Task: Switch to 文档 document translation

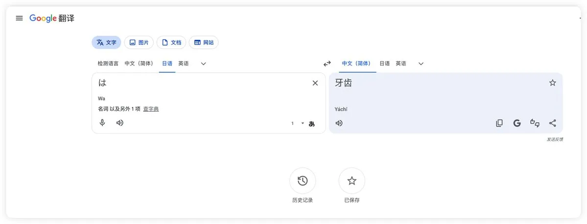Action: click(x=171, y=43)
